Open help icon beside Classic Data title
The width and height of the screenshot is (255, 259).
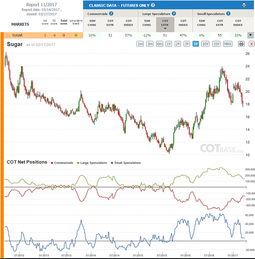pos(153,5)
